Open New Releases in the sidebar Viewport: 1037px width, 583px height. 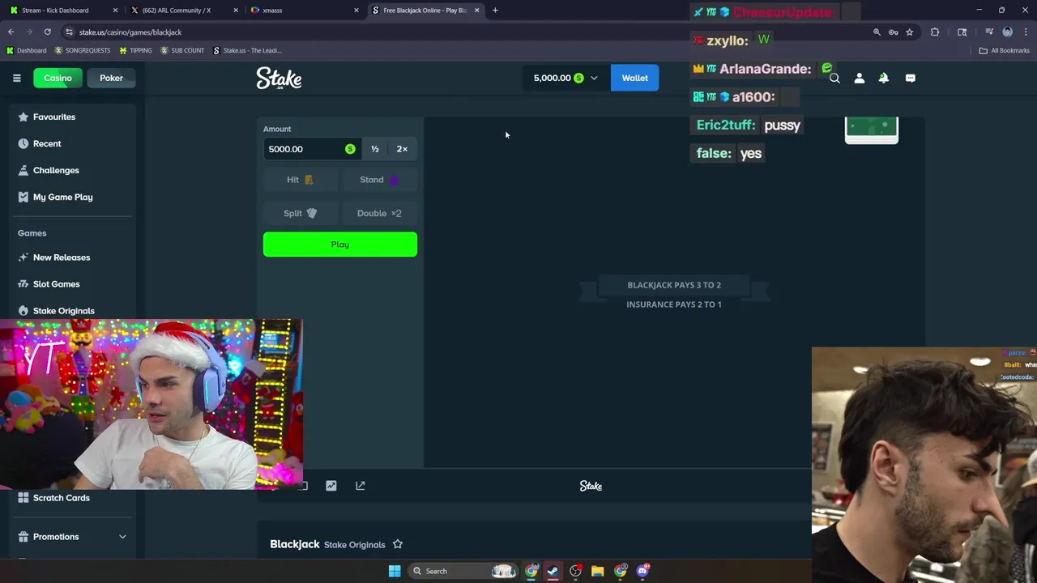pyautogui.click(x=62, y=257)
